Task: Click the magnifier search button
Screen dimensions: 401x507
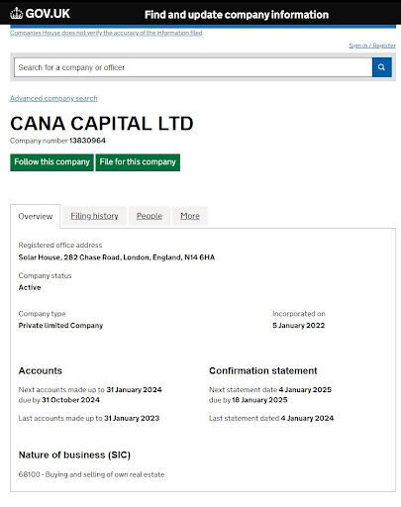Action: [x=382, y=67]
